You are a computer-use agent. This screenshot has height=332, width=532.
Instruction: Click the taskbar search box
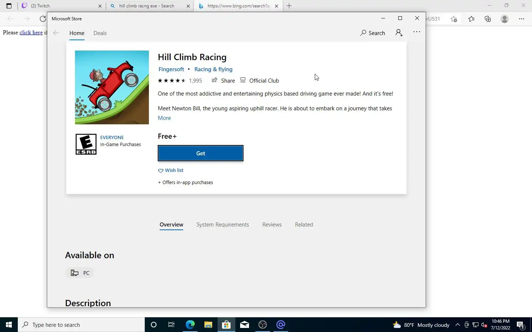coord(81,325)
